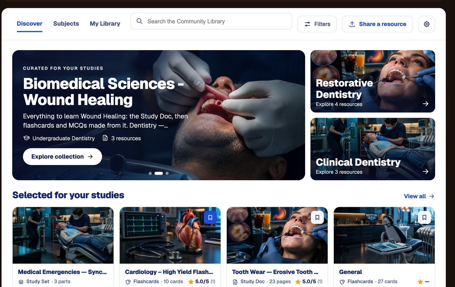This screenshot has height=287, width=455.
Task: Select the third carousel dot
Action: [167, 173]
